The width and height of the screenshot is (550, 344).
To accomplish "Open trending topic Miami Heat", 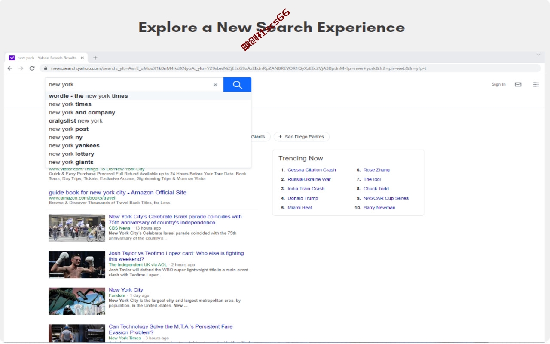I will [x=300, y=208].
